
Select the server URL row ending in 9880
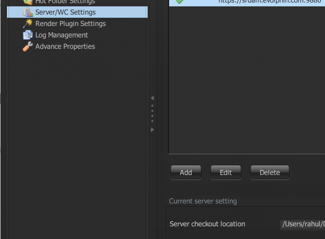(247, 2)
